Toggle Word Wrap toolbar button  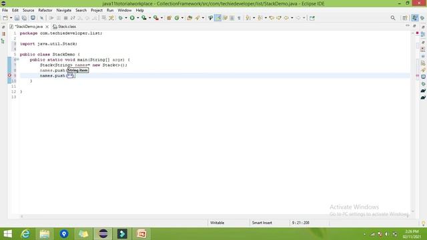click(x=226, y=18)
